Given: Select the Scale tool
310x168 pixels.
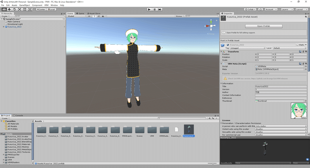Looking at the screenshot, I should tap(20, 9).
